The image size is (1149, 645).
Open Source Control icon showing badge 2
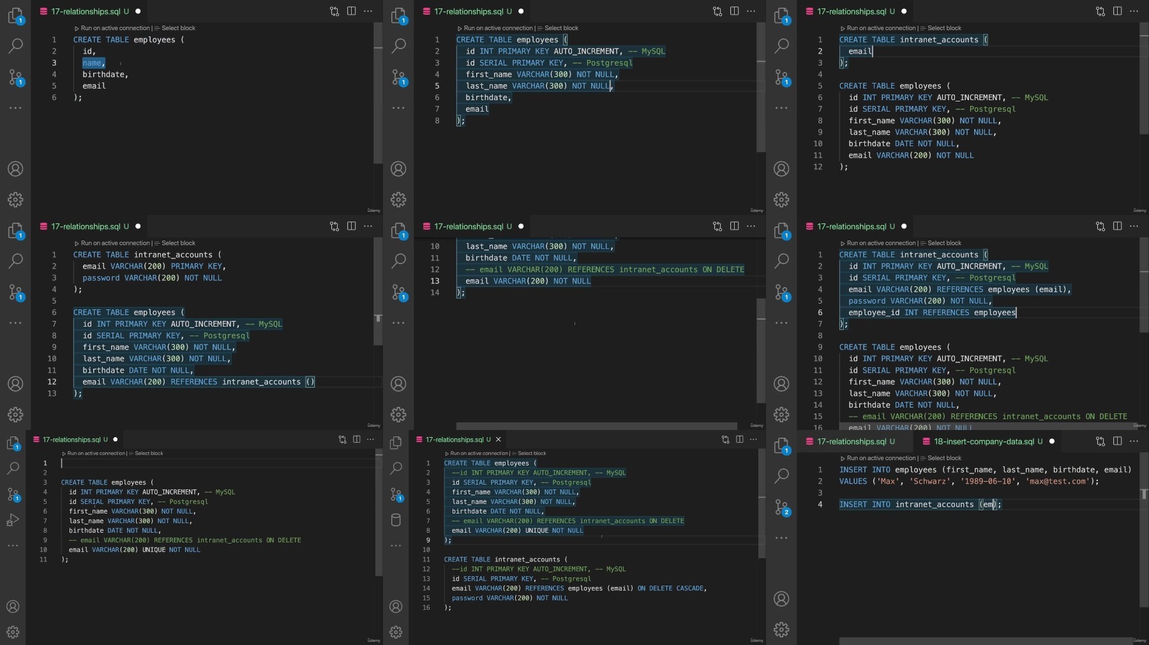pyautogui.click(x=781, y=507)
